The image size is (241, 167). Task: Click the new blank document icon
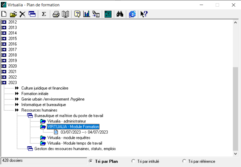4,14
